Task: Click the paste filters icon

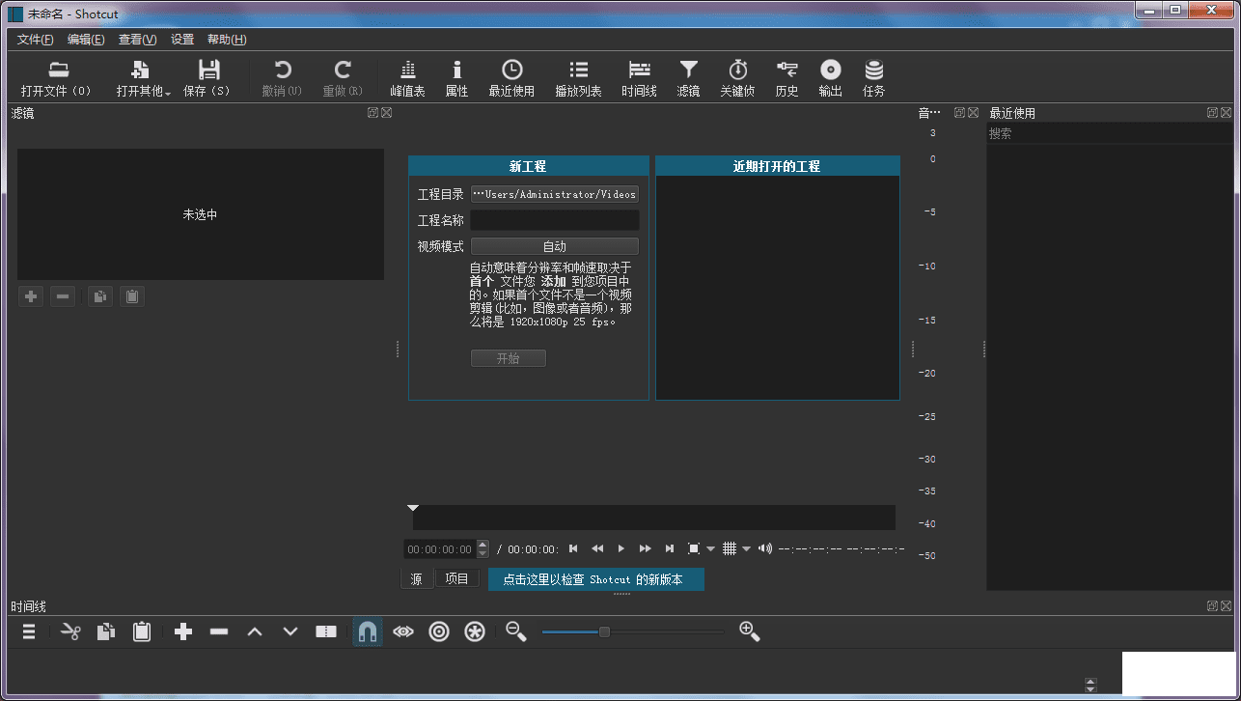Action: click(132, 296)
